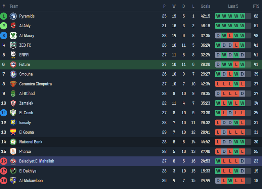Screen dimensions: 262x189
Task: Click the Team column header
Action: [14, 6]
